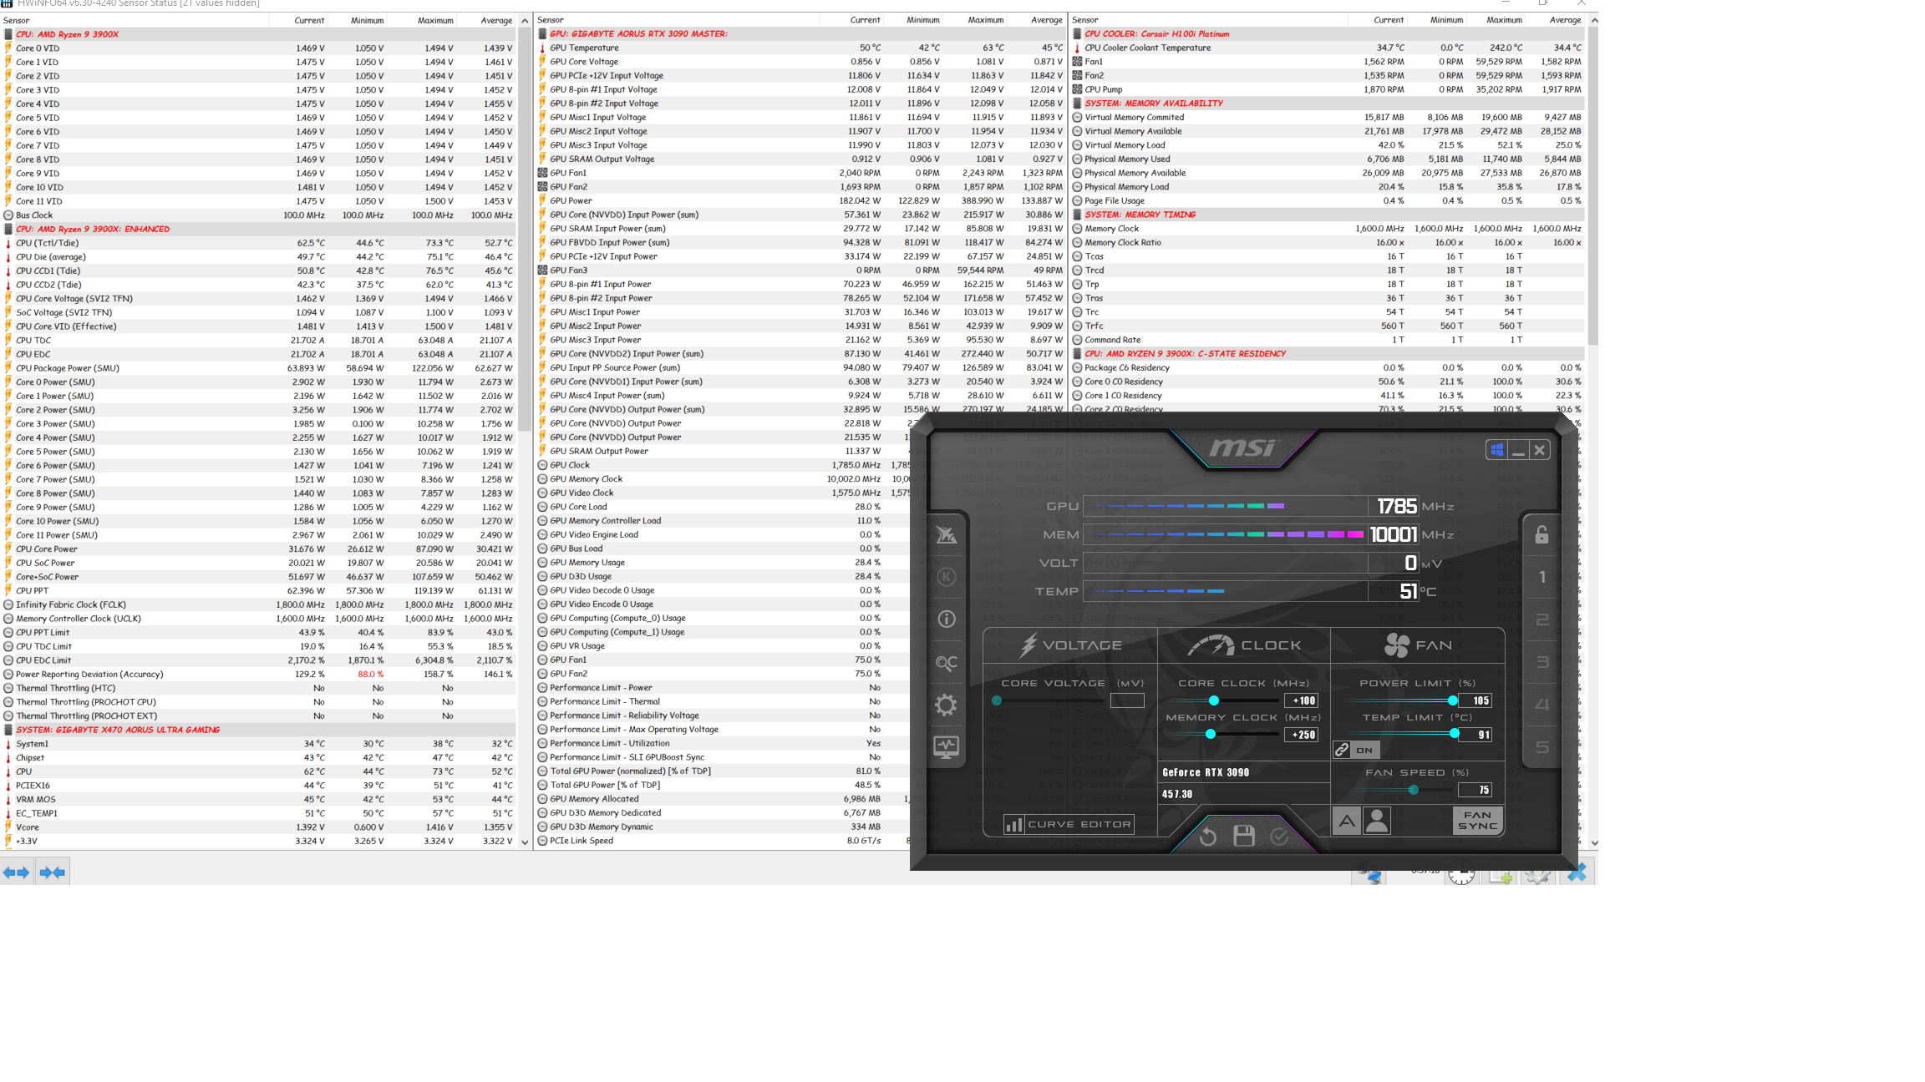Toggle power and temp limit link ON

coord(1356,750)
